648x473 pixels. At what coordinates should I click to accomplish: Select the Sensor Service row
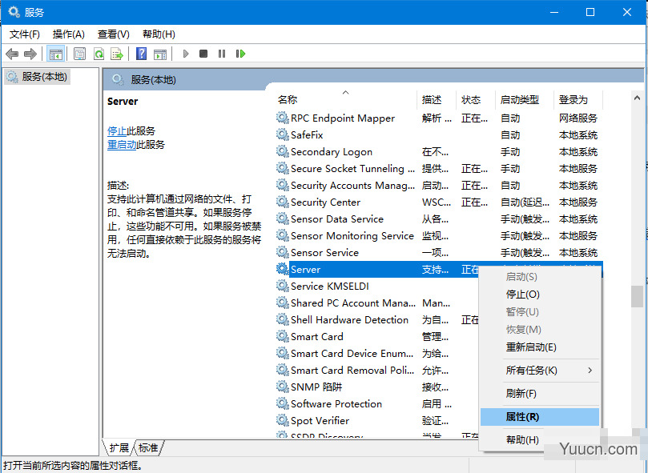click(x=439, y=252)
